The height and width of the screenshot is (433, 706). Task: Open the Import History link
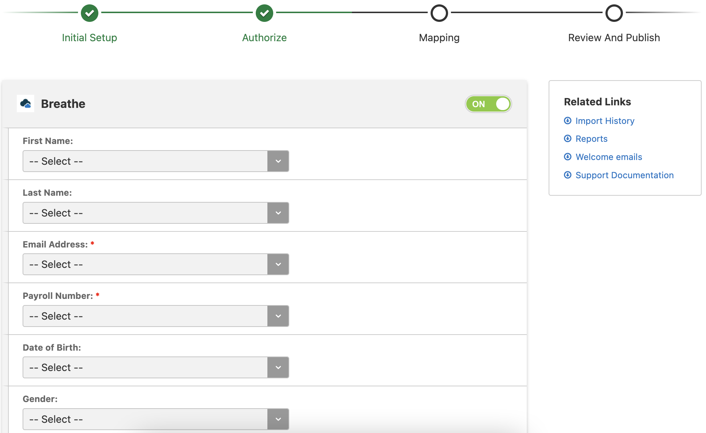(605, 121)
